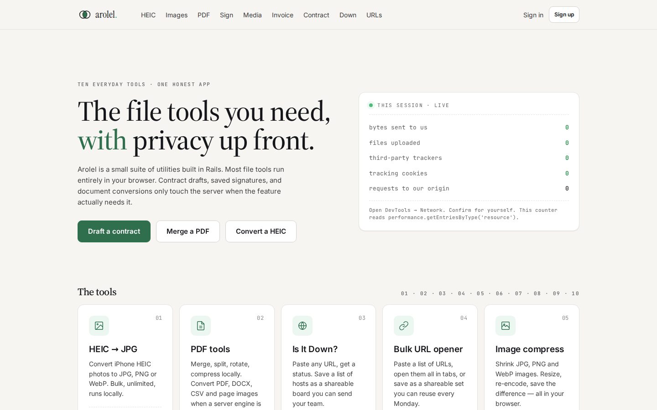The width and height of the screenshot is (657, 410).
Task: Open the Bulk URL opener card title
Action: point(428,349)
